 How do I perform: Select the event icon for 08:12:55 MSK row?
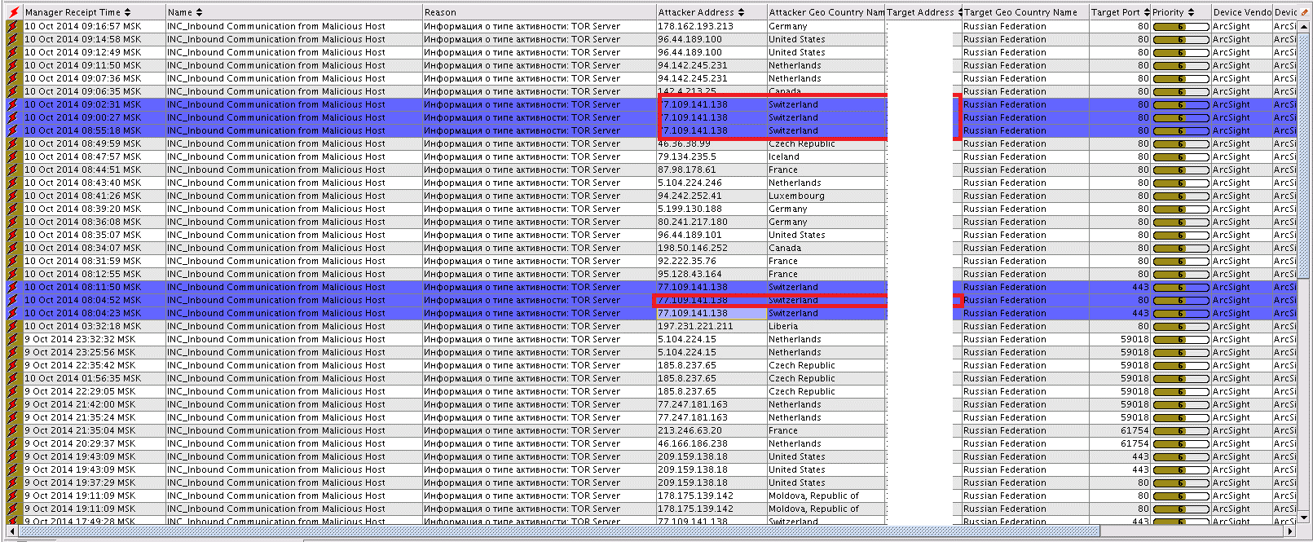click(x=12, y=274)
